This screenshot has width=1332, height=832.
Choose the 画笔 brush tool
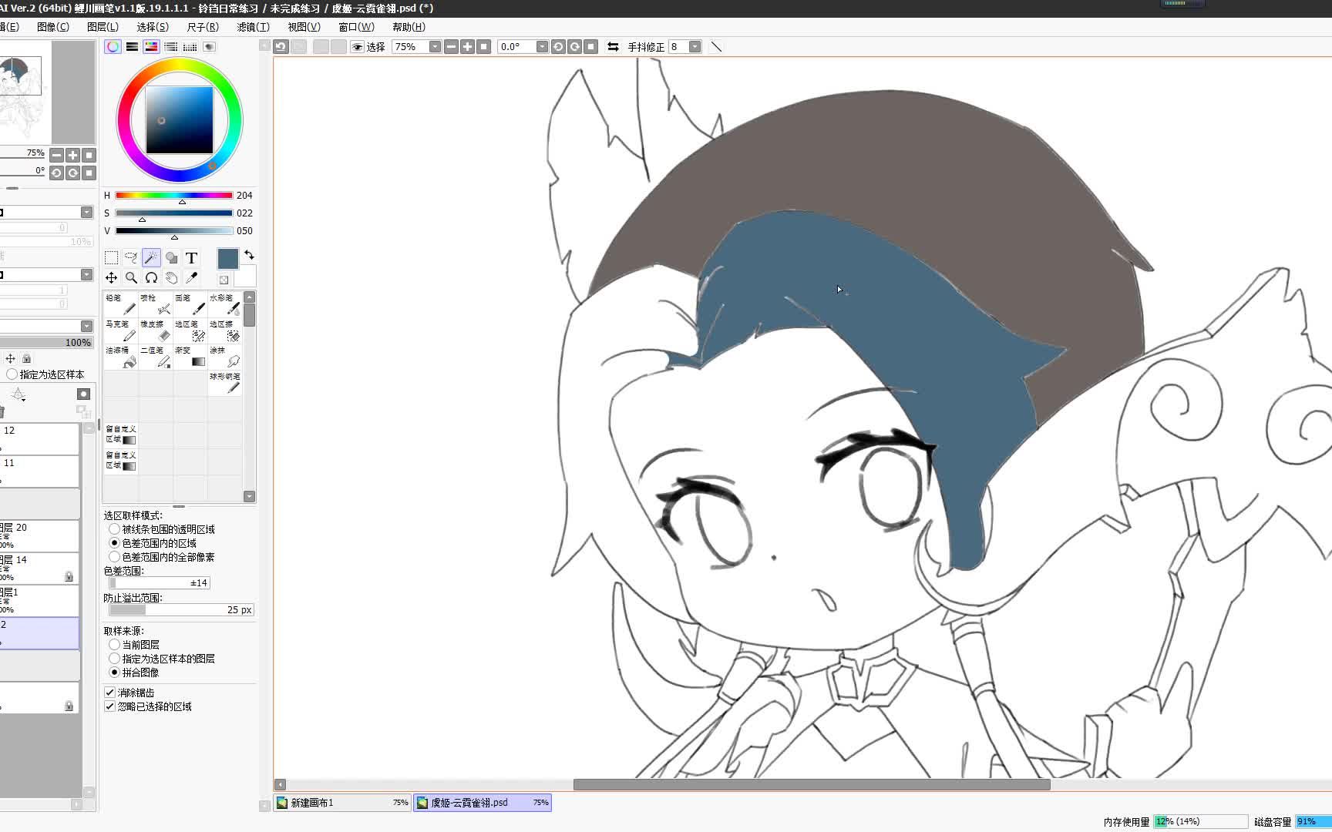[190, 305]
